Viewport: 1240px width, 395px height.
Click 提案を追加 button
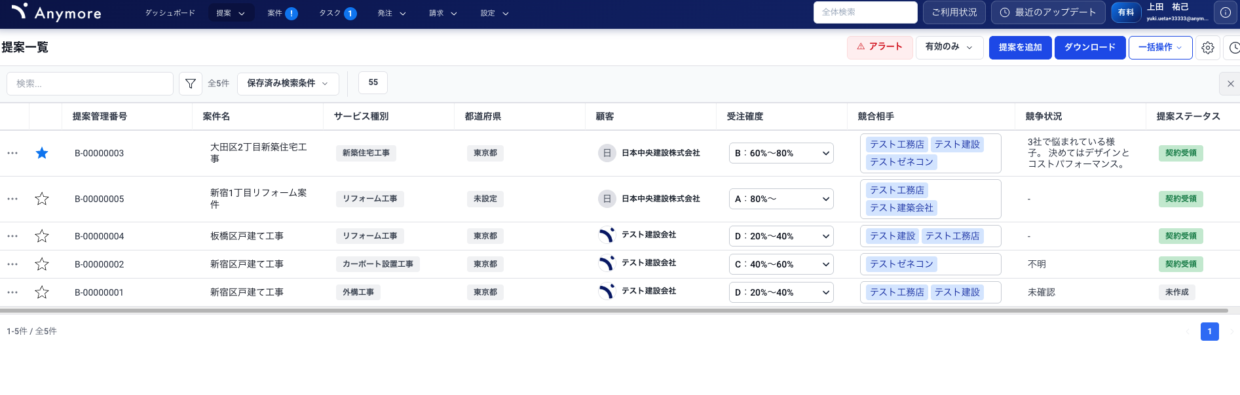(1020, 47)
